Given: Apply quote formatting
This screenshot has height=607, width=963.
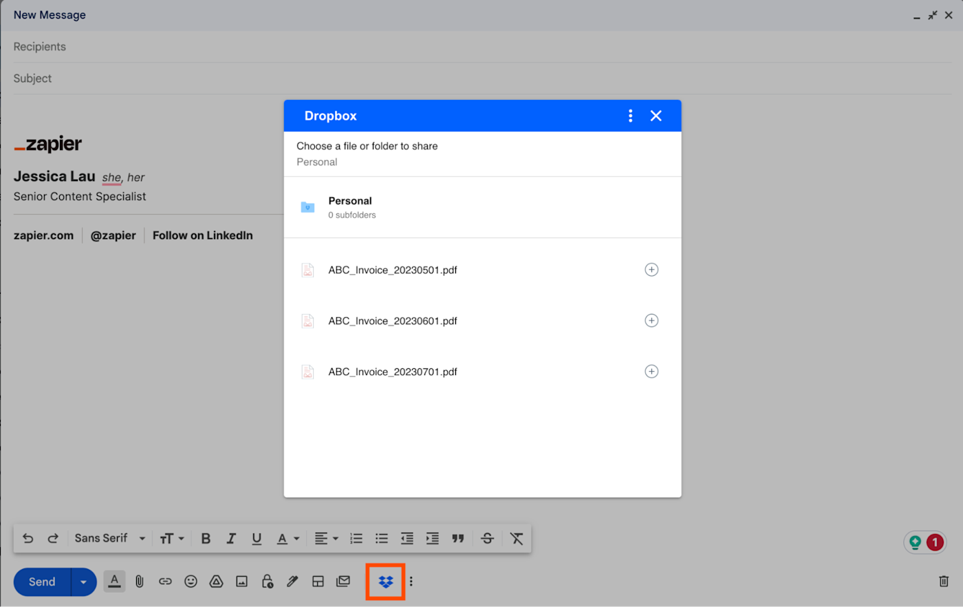Looking at the screenshot, I should click(x=458, y=538).
